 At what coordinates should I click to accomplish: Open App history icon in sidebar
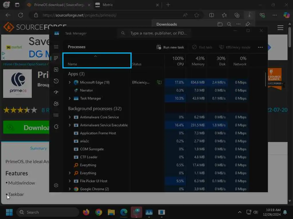56,81
